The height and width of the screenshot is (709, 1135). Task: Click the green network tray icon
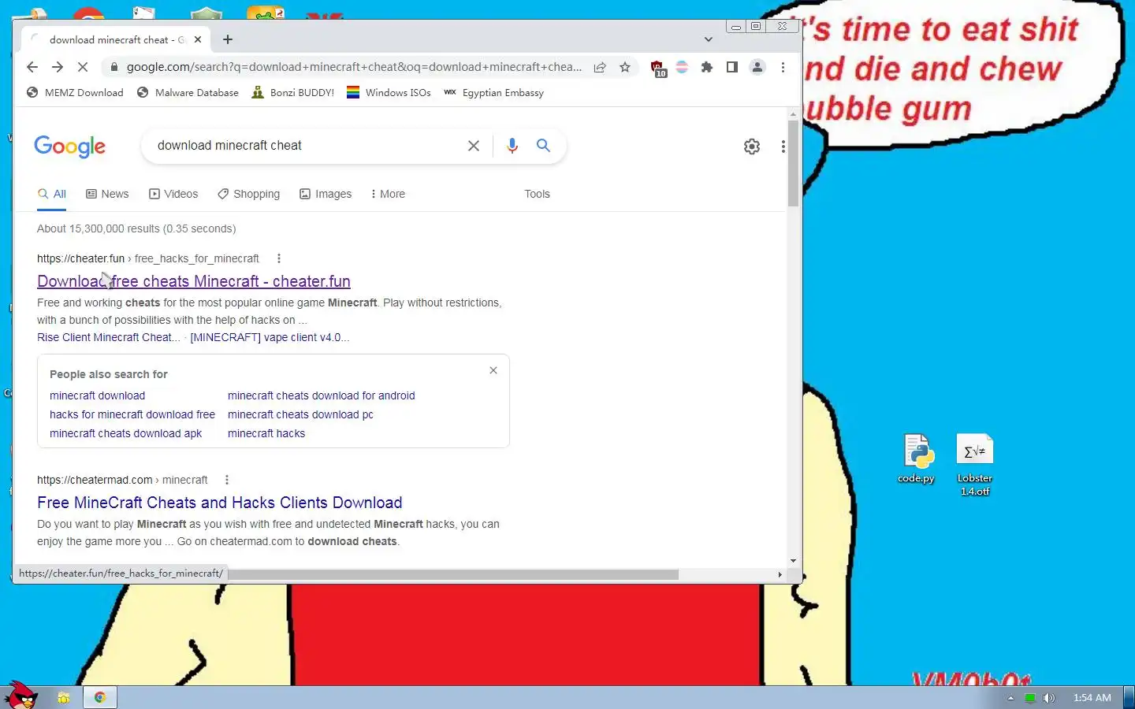tap(1030, 698)
